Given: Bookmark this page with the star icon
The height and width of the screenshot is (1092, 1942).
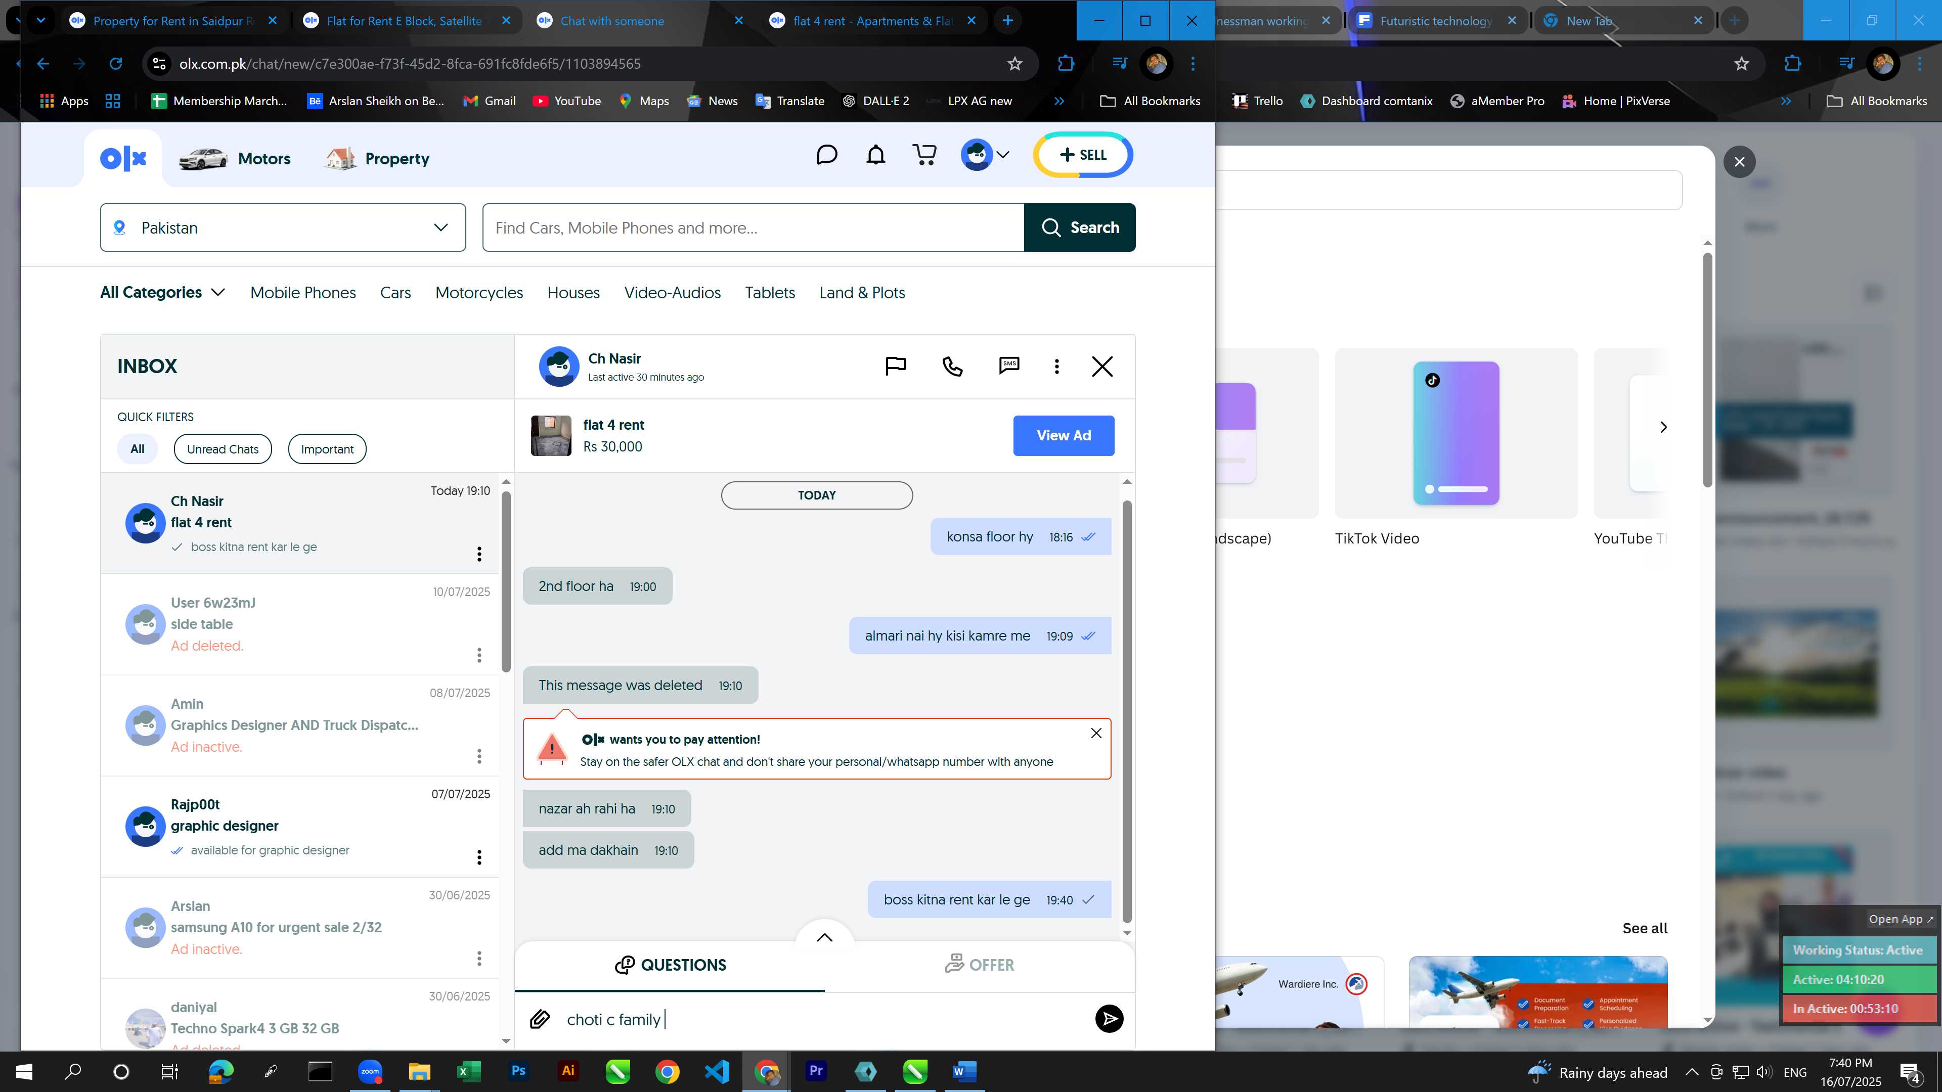Looking at the screenshot, I should pos(1014,64).
